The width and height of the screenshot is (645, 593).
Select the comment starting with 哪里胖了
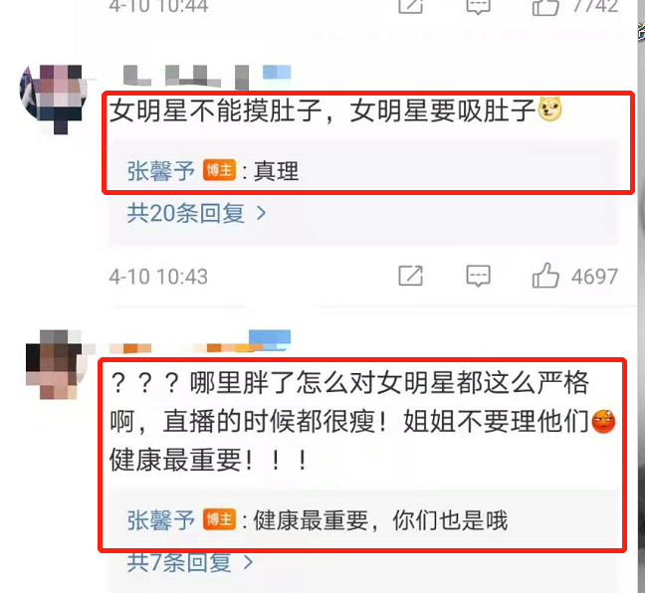362,422
